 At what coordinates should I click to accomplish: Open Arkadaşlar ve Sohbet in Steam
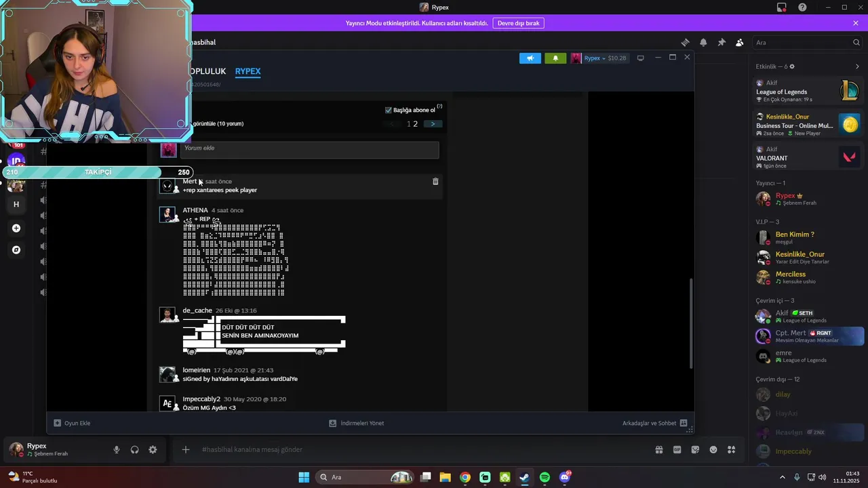pyautogui.click(x=655, y=423)
